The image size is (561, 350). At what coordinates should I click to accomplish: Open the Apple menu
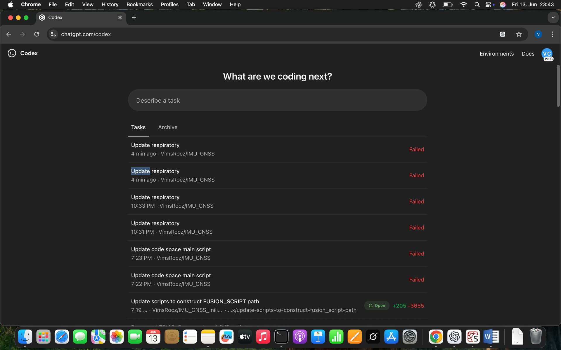(11, 4)
